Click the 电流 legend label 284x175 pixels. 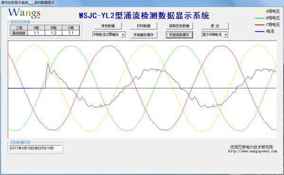click(x=270, y=32)
